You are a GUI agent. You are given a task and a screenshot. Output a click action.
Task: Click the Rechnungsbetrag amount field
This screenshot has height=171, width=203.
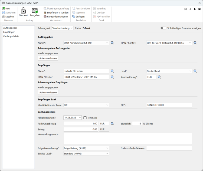tap(81, 124)
